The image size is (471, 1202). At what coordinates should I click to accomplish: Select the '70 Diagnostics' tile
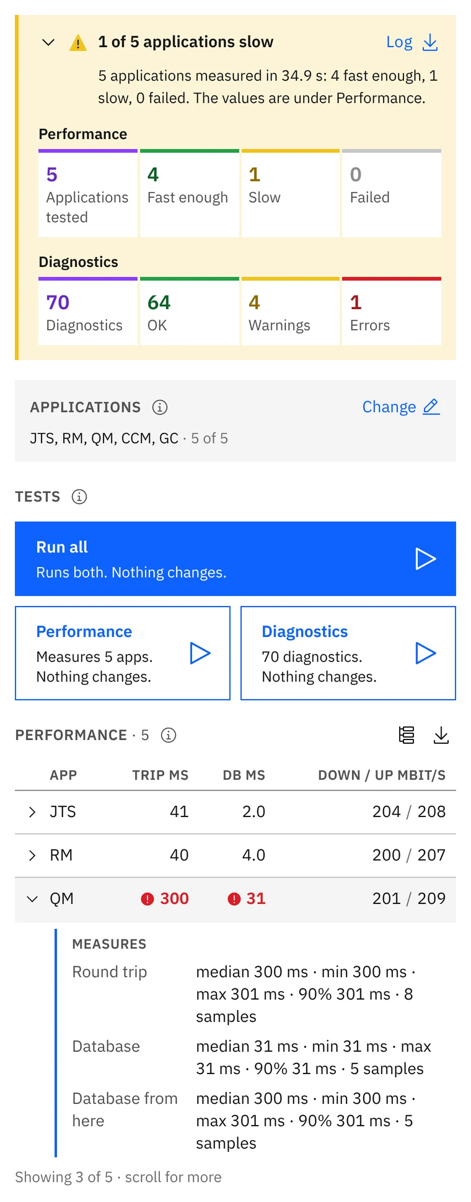(x=88, y=311)
